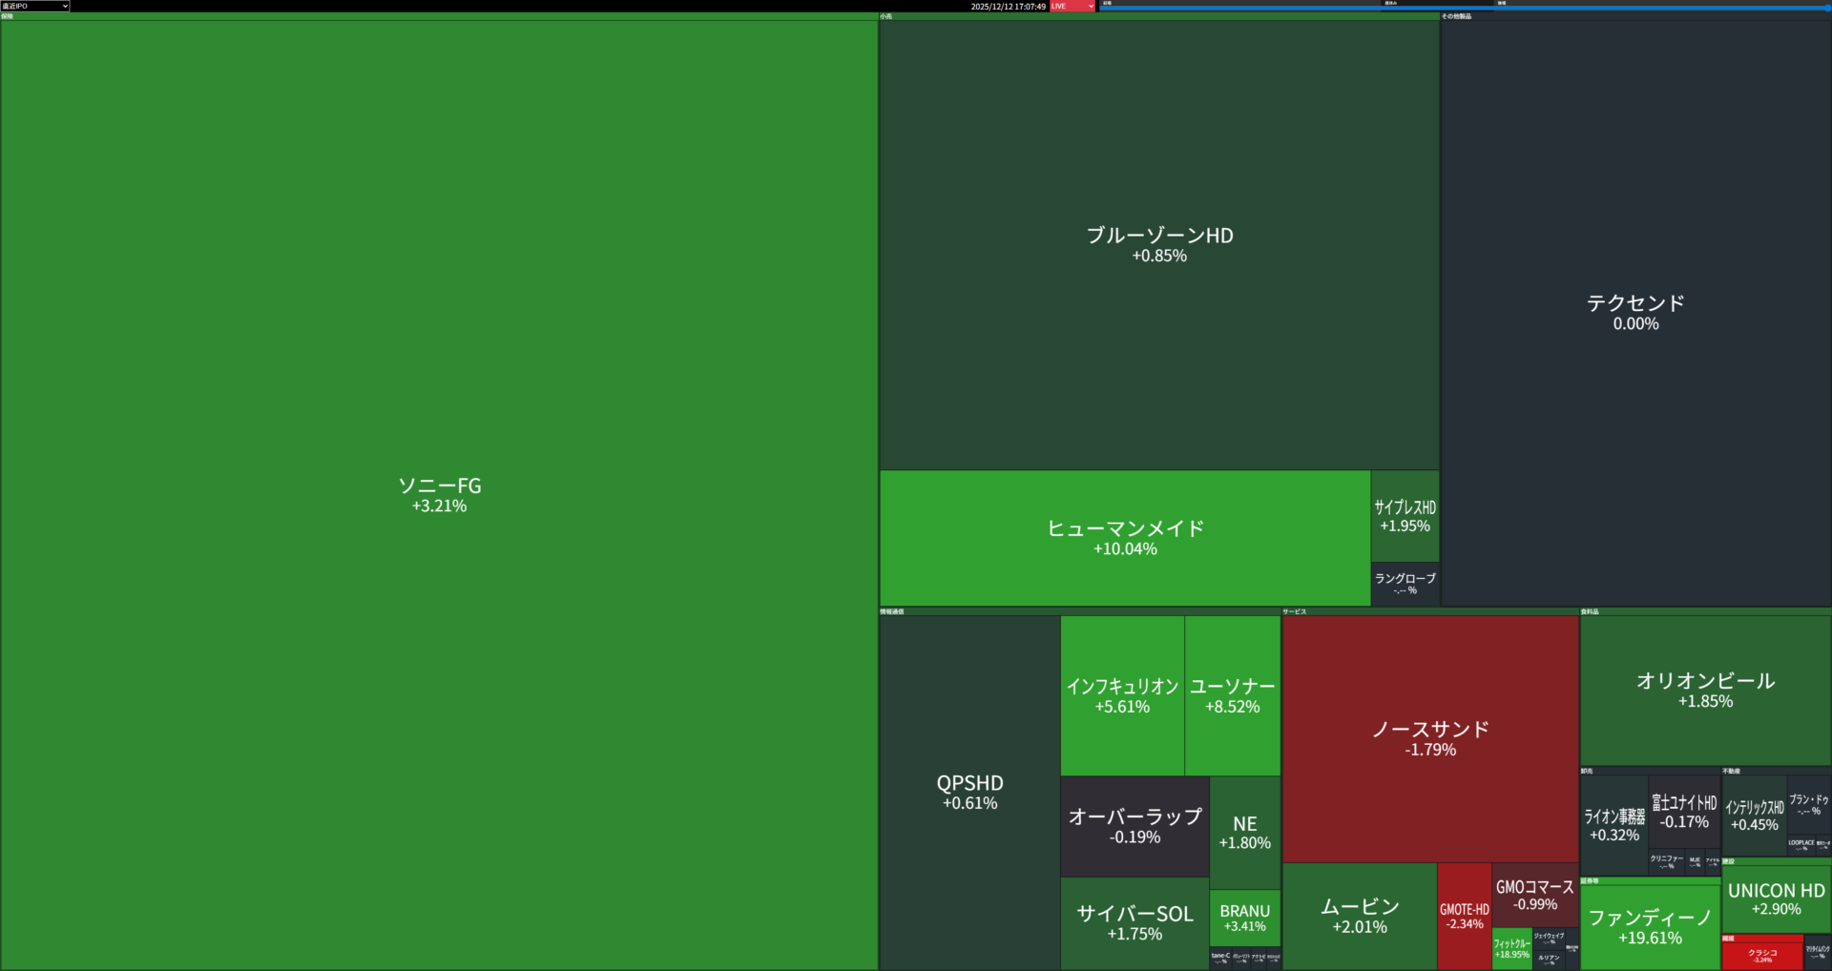Open the テクセンド stock tile

(x=1634, y=312)
